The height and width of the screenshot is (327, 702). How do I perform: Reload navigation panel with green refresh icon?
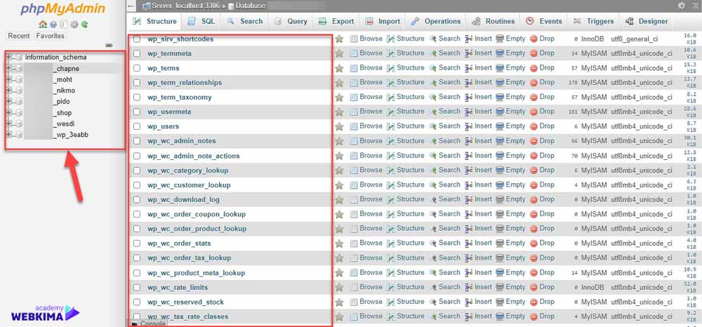click(x=84, y=25)
